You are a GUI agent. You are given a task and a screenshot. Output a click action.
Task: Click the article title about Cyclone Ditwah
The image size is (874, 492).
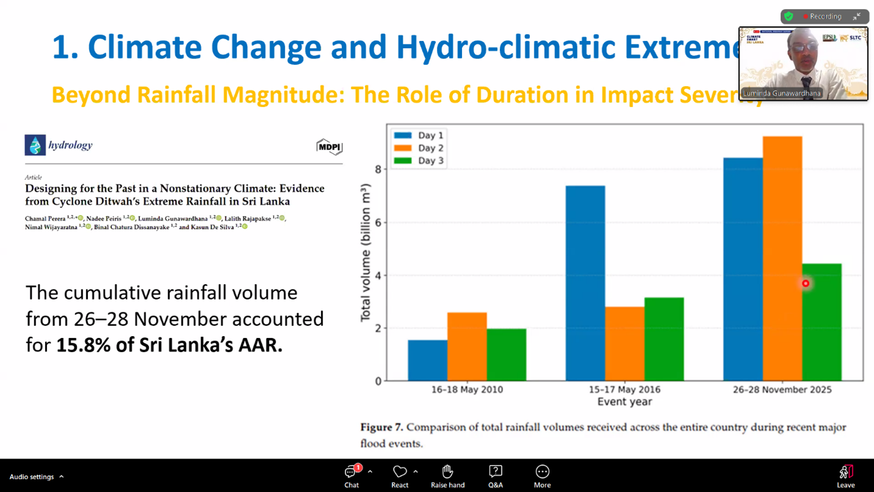[x=174, y=194]
